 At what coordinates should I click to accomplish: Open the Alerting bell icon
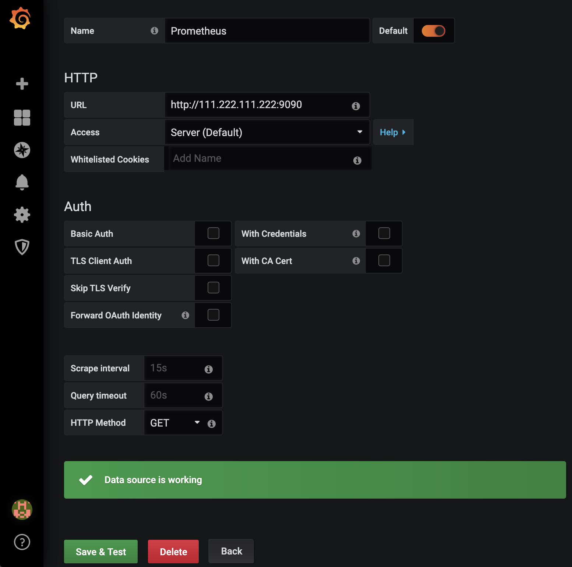22,182
